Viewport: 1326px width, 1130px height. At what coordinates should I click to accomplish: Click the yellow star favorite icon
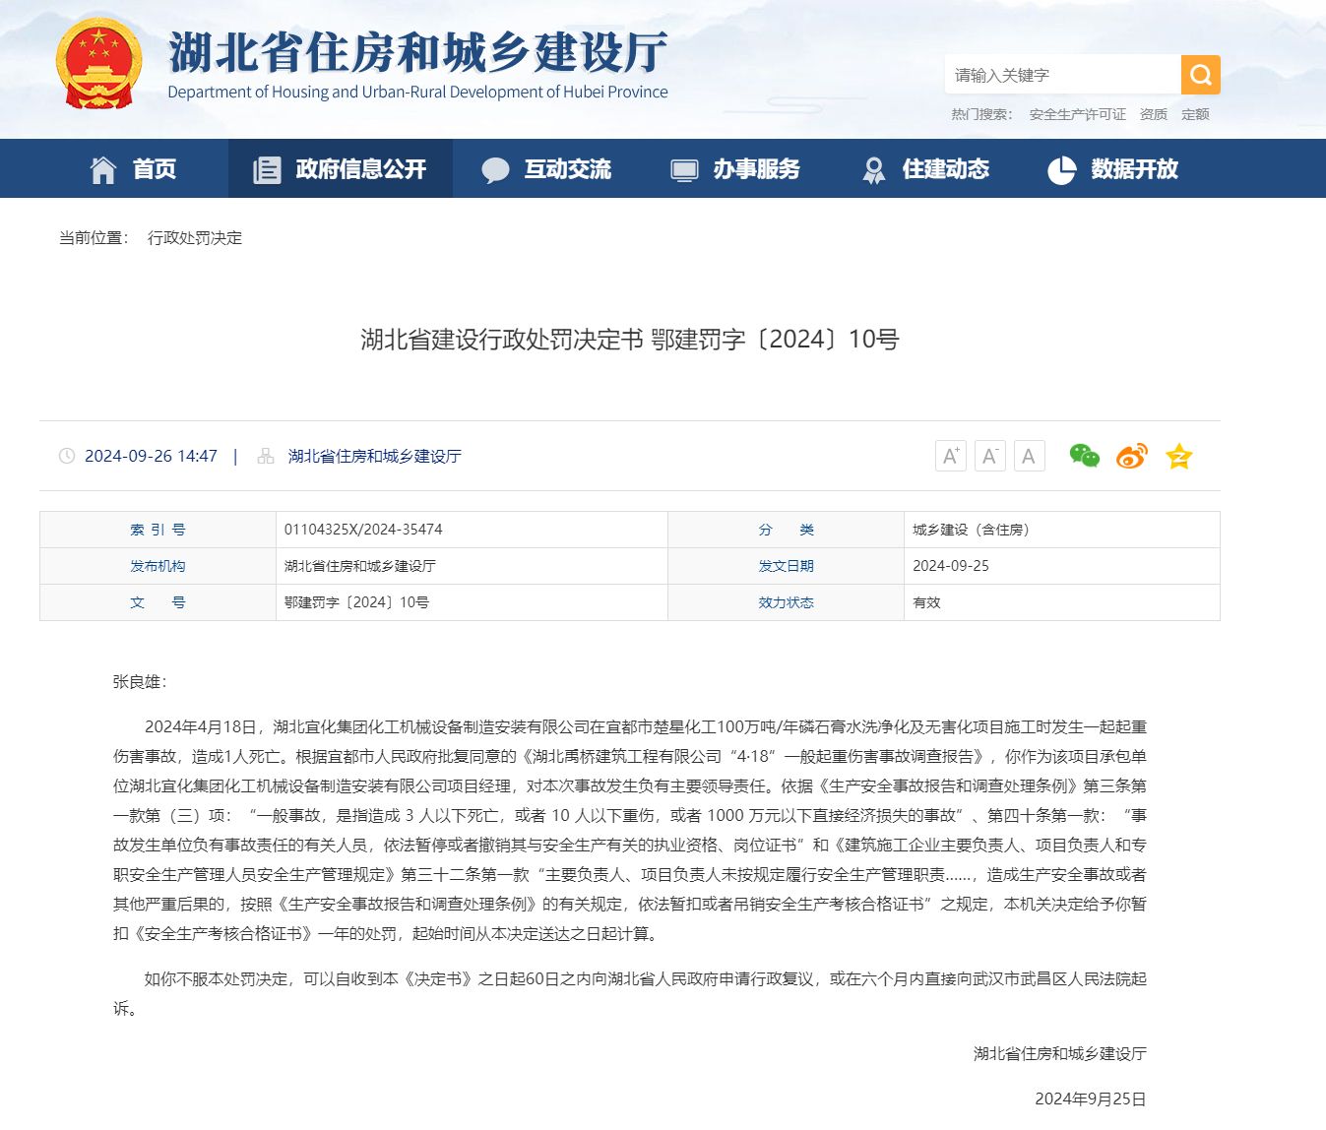(x=1178, y=456)
